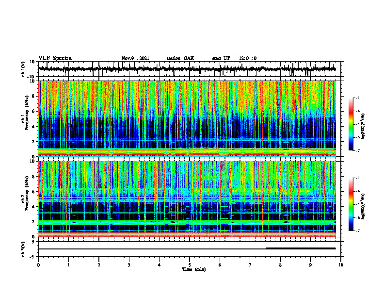The width and height of the screenshot is (384, 297).
Task: Click the "ch.3(V)" axis label
Action: [23, 249]
